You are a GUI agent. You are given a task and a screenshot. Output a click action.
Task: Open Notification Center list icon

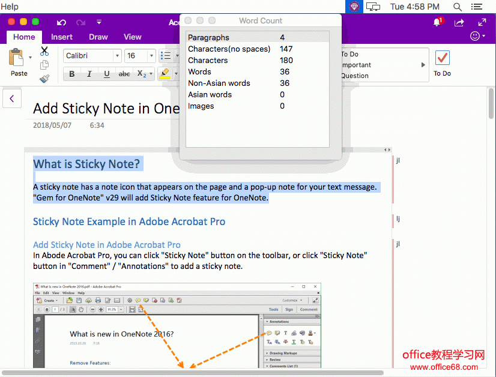click(x=476, y=7)
